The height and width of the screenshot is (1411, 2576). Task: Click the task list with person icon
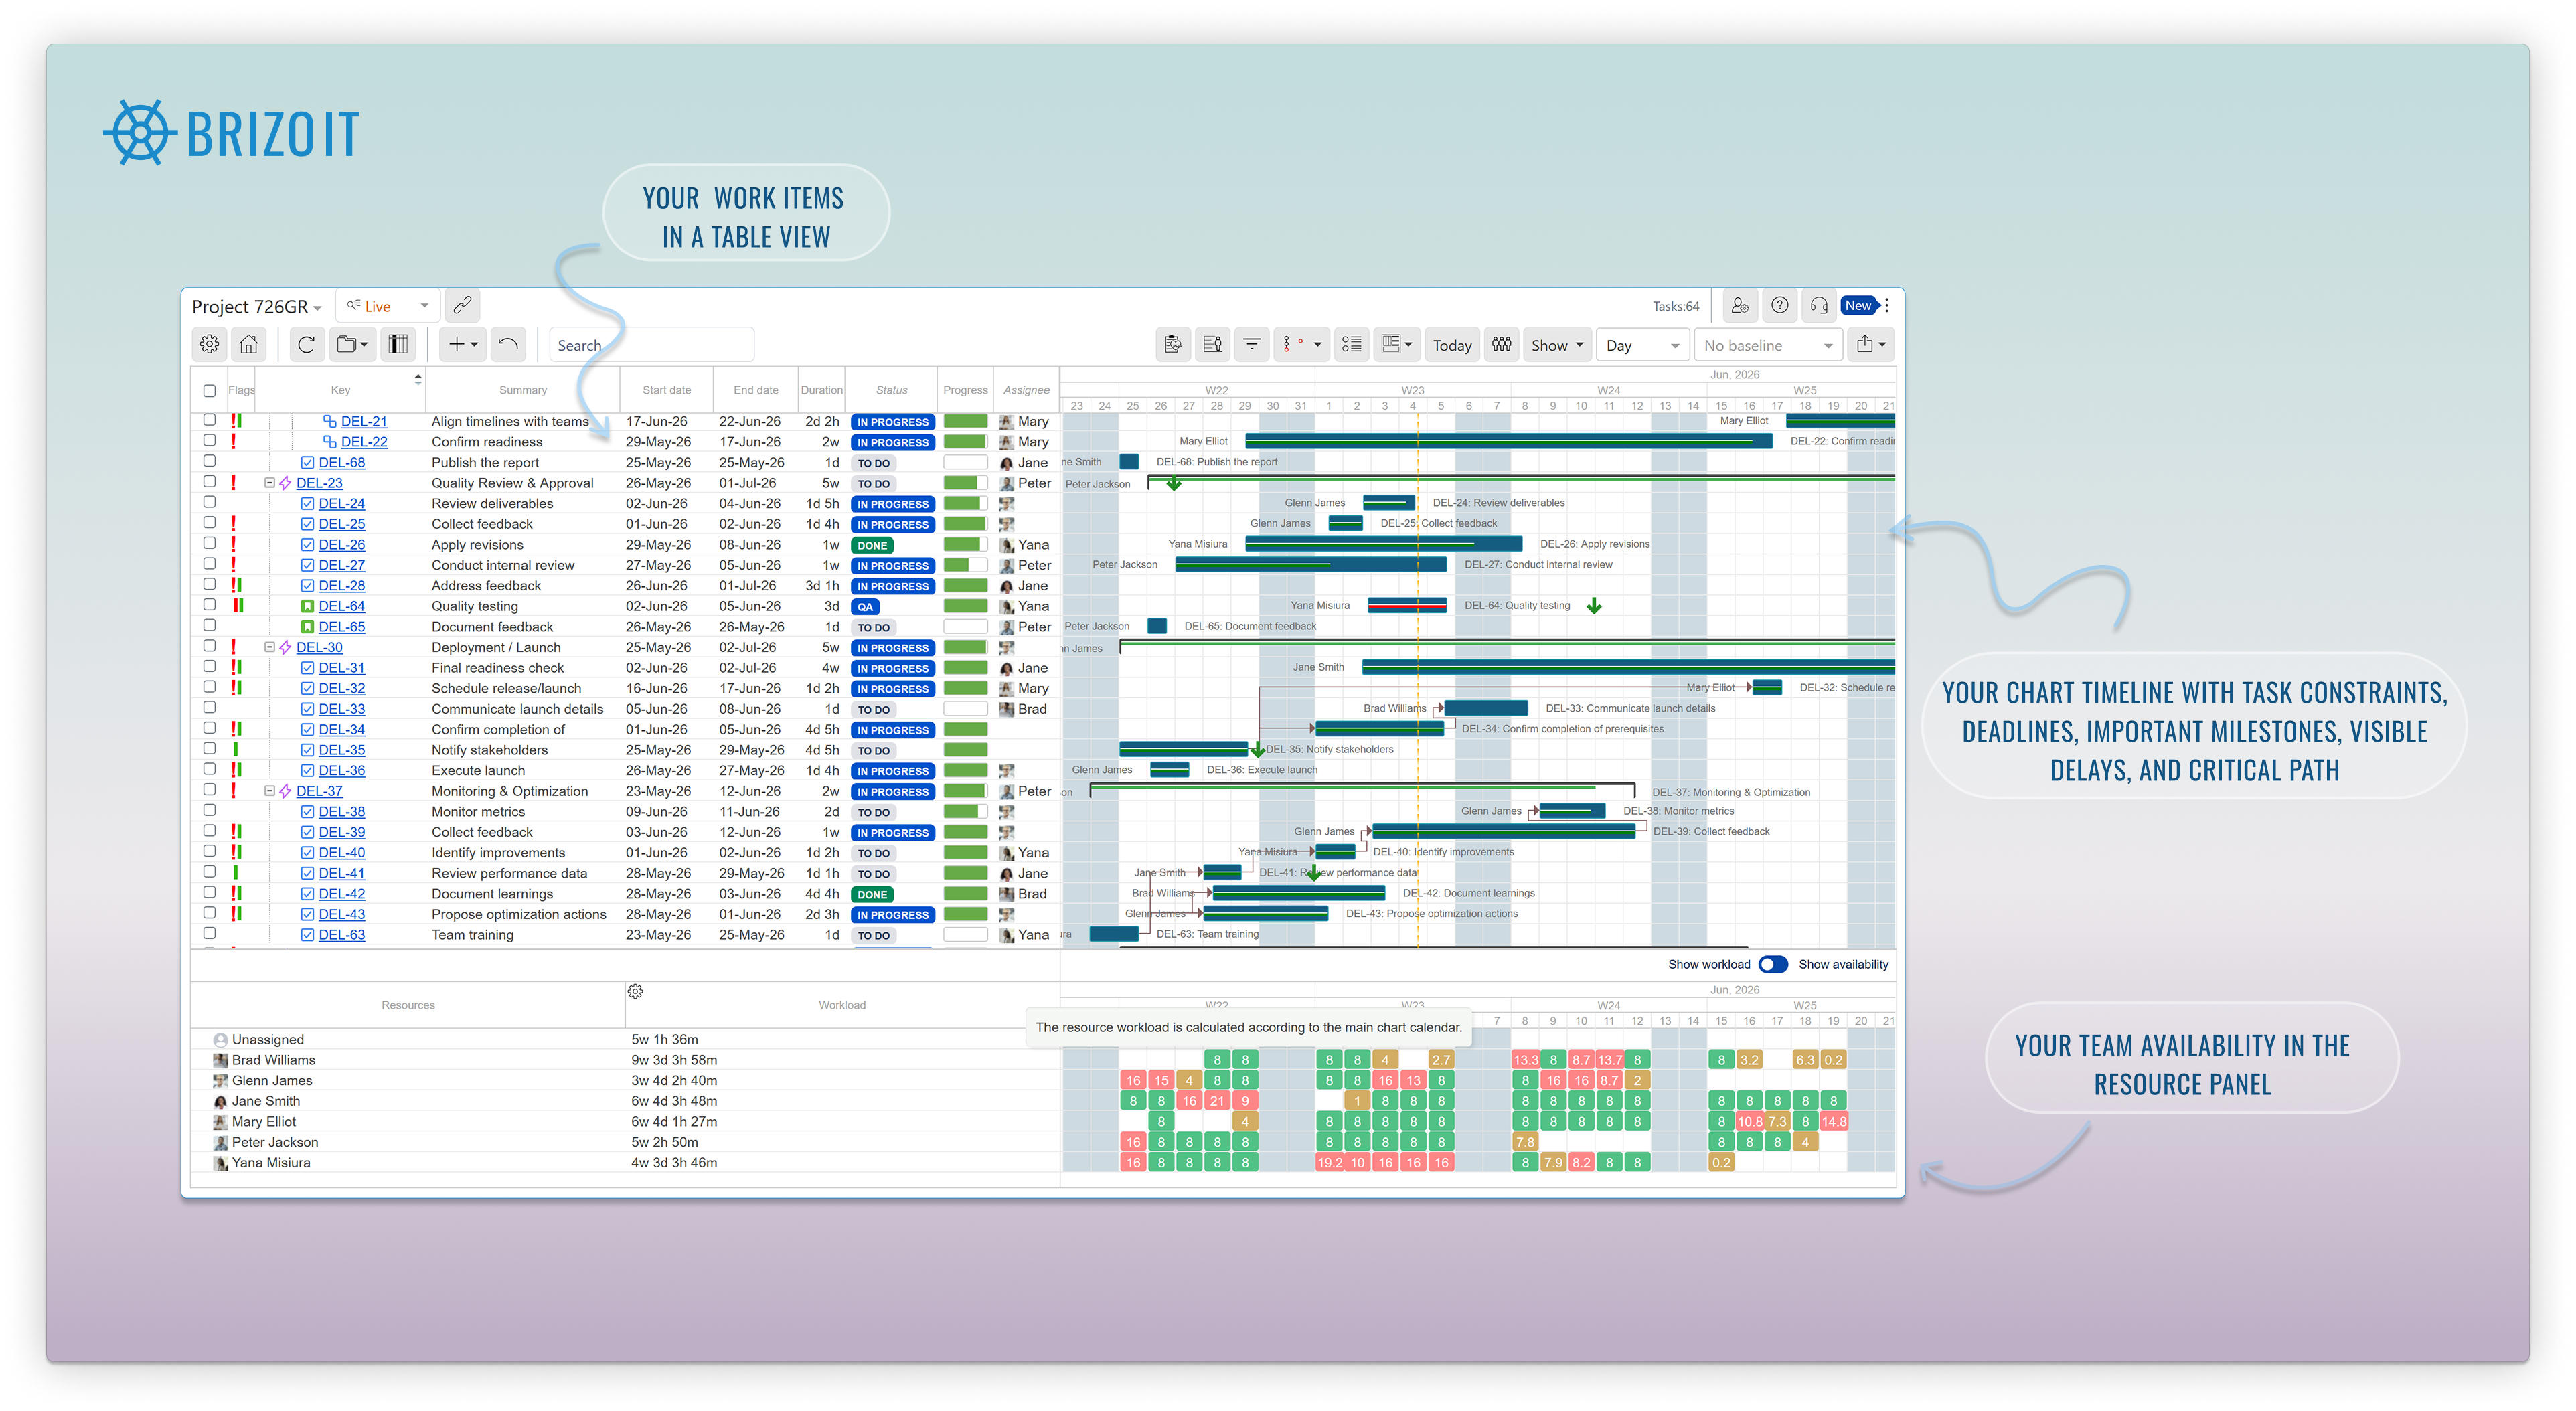[x=1212, y=345]
